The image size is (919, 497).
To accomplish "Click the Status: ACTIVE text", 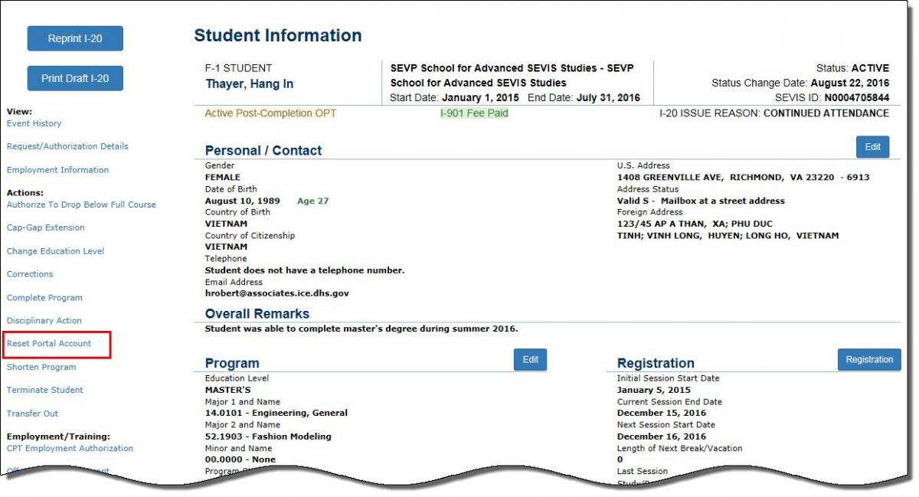I will pos(852,68).
